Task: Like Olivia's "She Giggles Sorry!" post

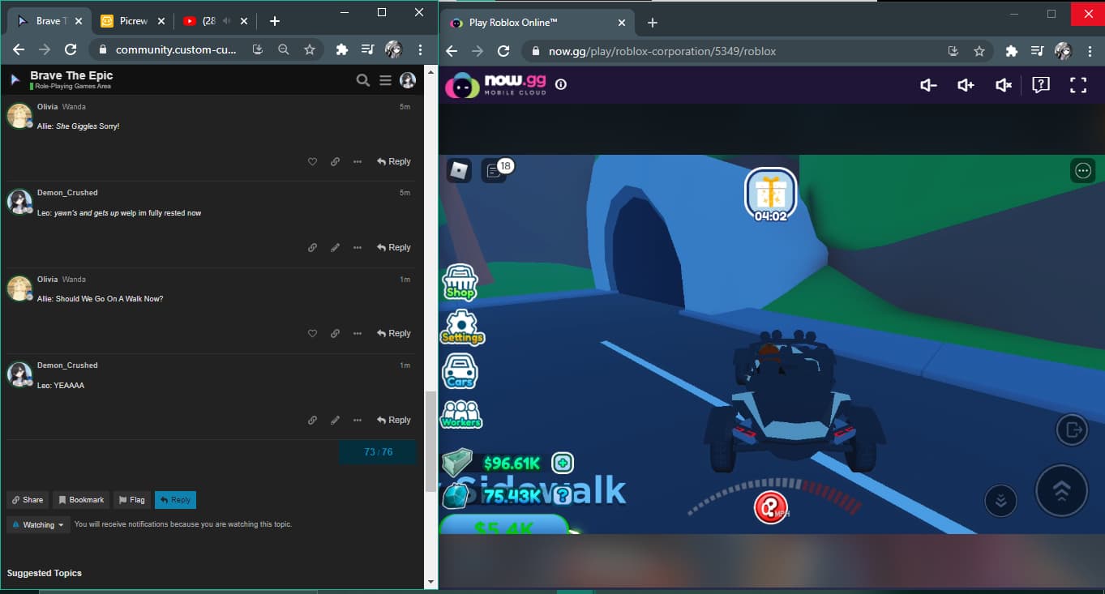Action: (x=312, y=162)
